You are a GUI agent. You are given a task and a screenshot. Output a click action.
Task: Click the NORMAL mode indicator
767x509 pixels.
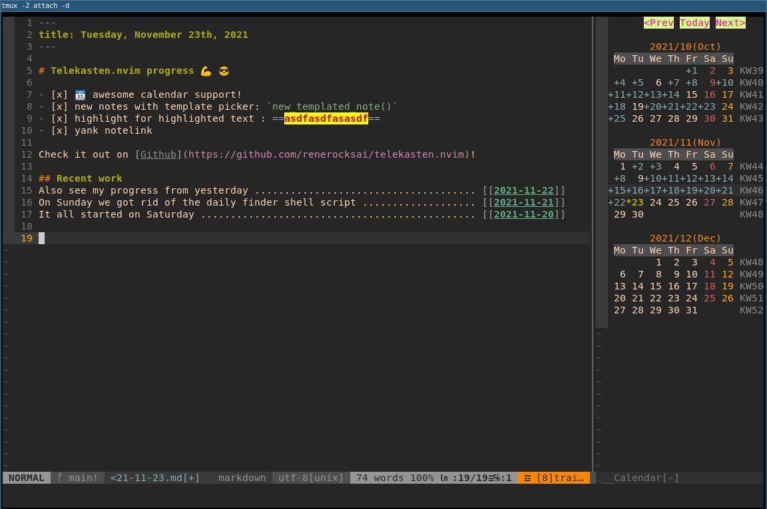coord(27,478)
